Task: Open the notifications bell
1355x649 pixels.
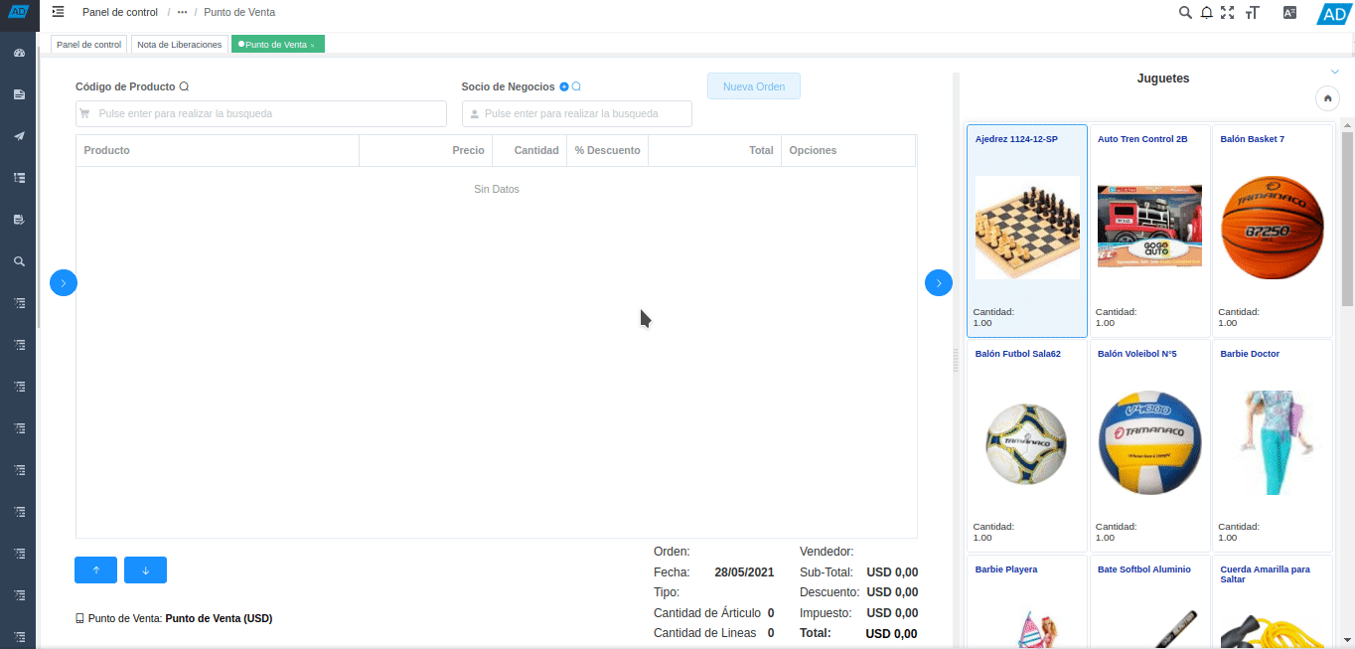Action: coord(1206,13)
